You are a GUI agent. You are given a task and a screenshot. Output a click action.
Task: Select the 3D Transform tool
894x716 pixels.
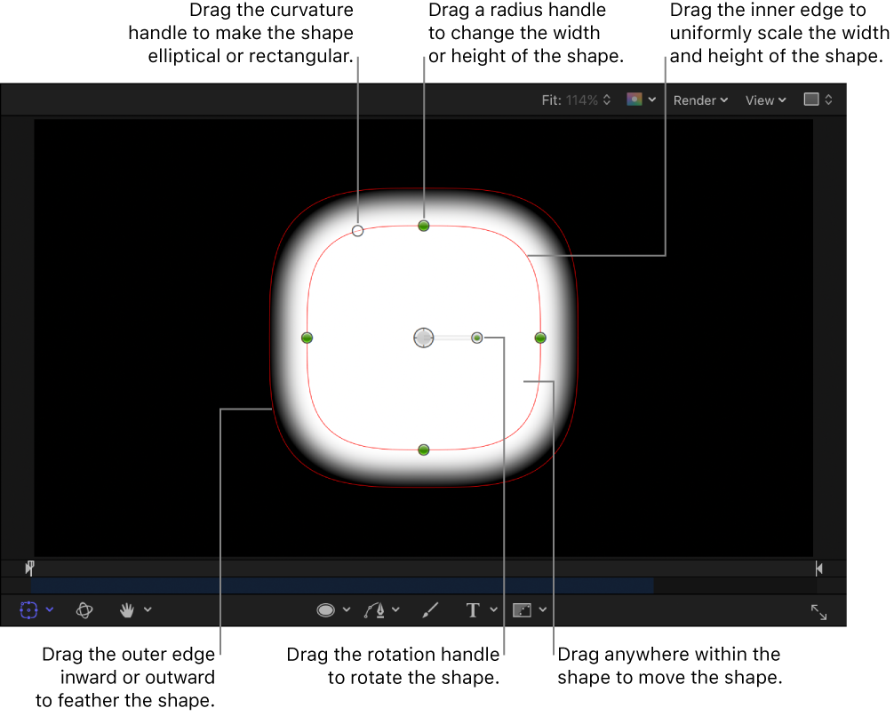point(85,610)
